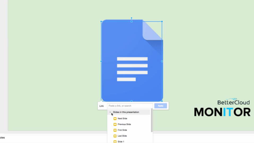Click the slide icon beside Previous Slide
The width and height of the screenshot is (254, 143).
115,124
